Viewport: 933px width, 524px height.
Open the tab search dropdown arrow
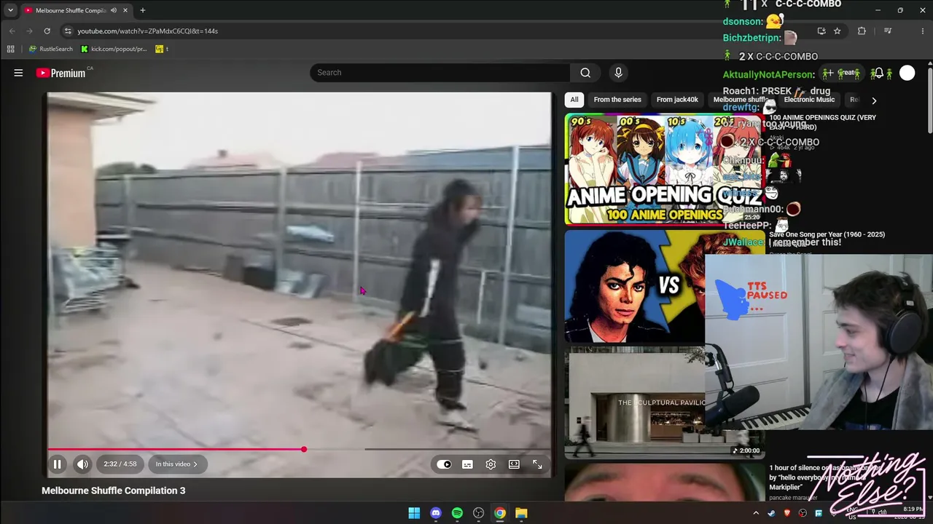coord(10,10)
